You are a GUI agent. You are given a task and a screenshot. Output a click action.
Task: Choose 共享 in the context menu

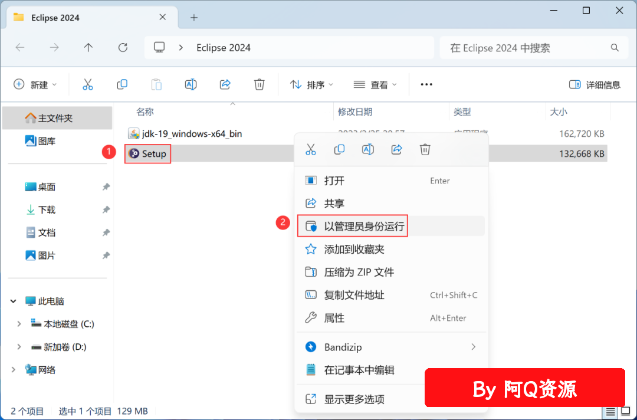391,203
